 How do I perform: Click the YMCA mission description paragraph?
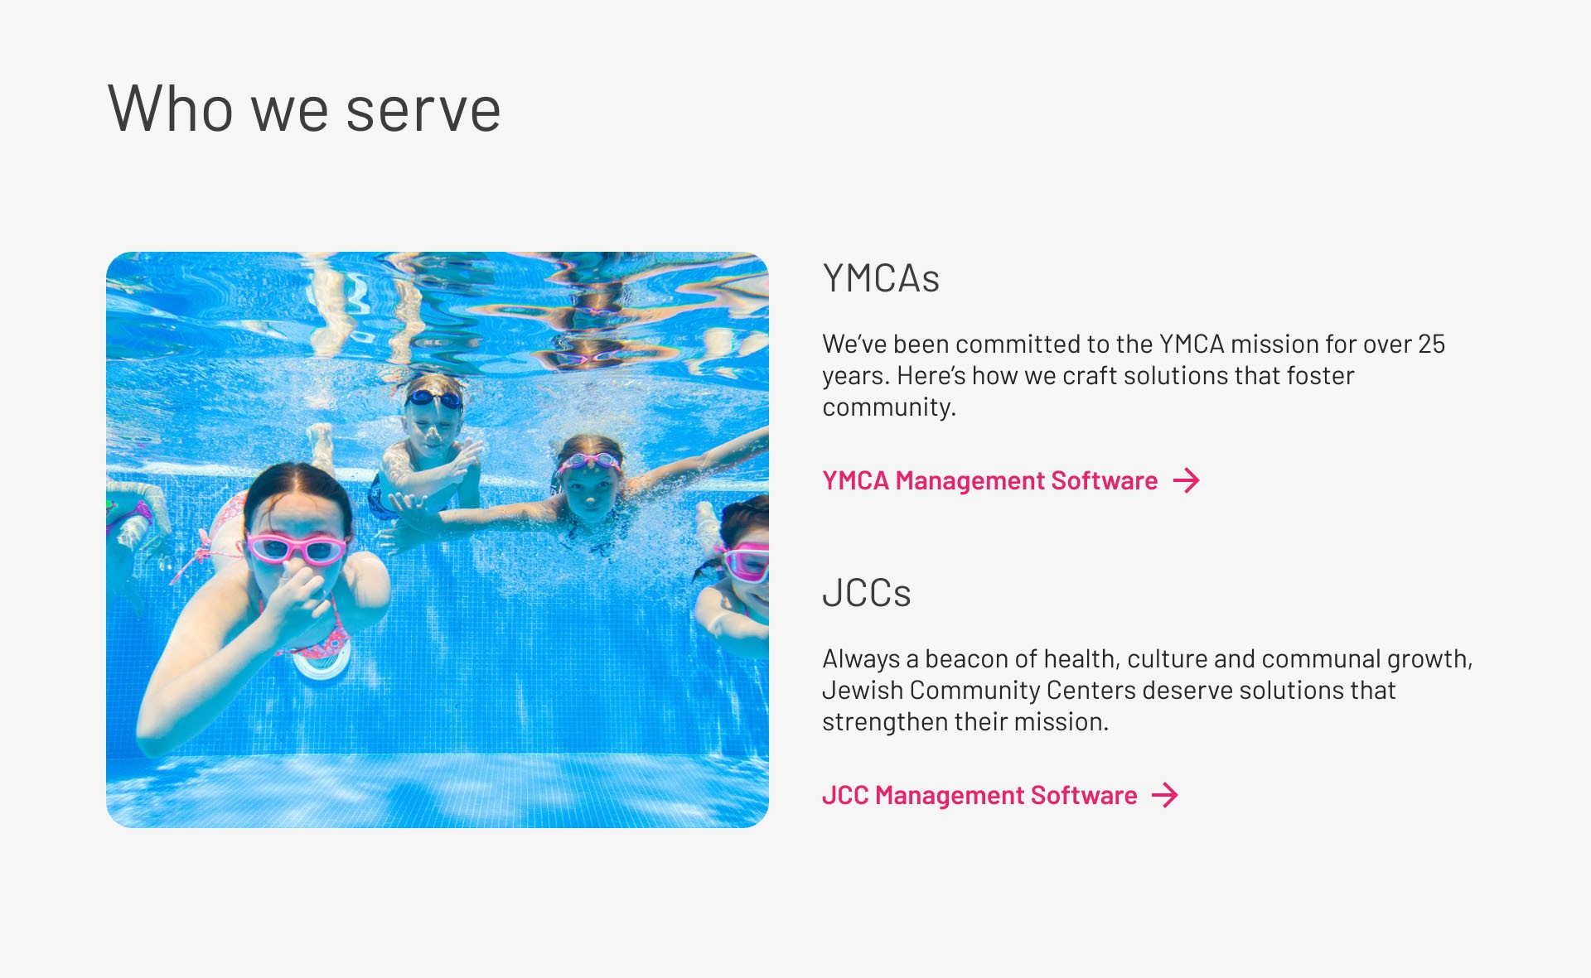click(1133, 375)
